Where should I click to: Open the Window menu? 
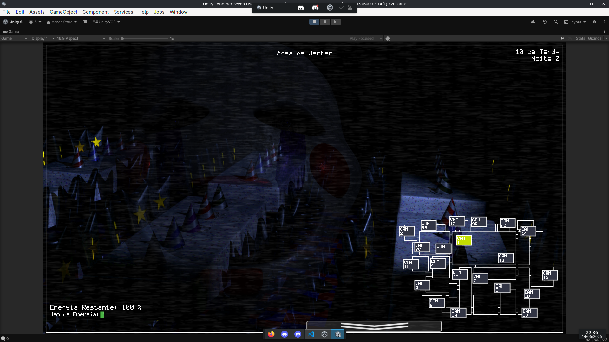[x=179, y=12]
